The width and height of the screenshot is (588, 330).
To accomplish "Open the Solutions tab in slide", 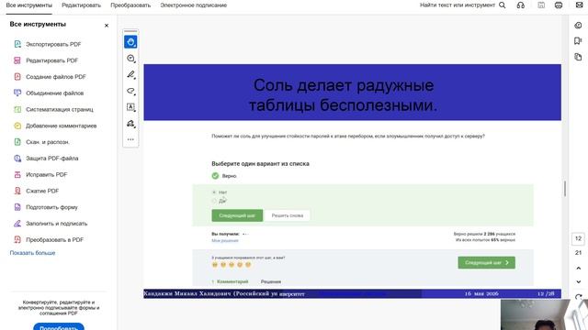I will coord(271,281).
